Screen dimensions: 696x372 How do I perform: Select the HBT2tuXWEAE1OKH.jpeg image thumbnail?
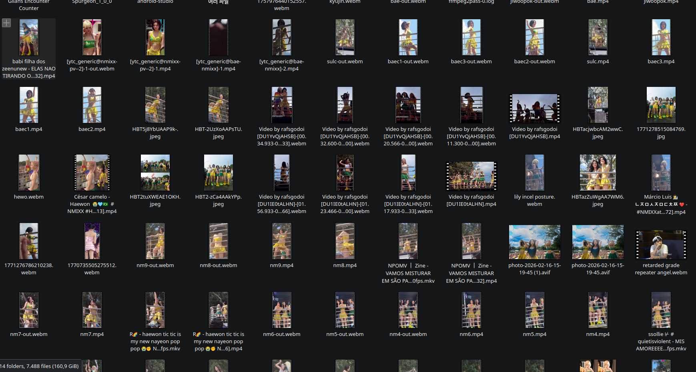155,173
